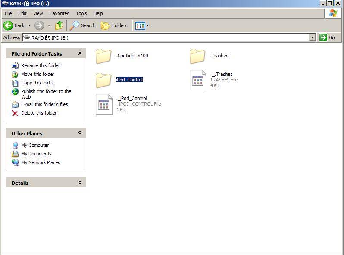Image resolution: width=344 pixels, height=255 pixels.
Task: Open the Help menu
Action: coord(98,13)
